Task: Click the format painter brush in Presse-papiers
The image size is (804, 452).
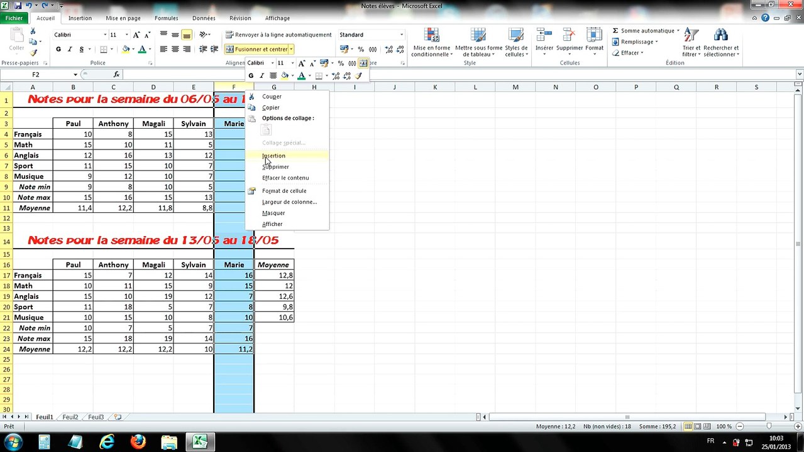Action: 34,53
